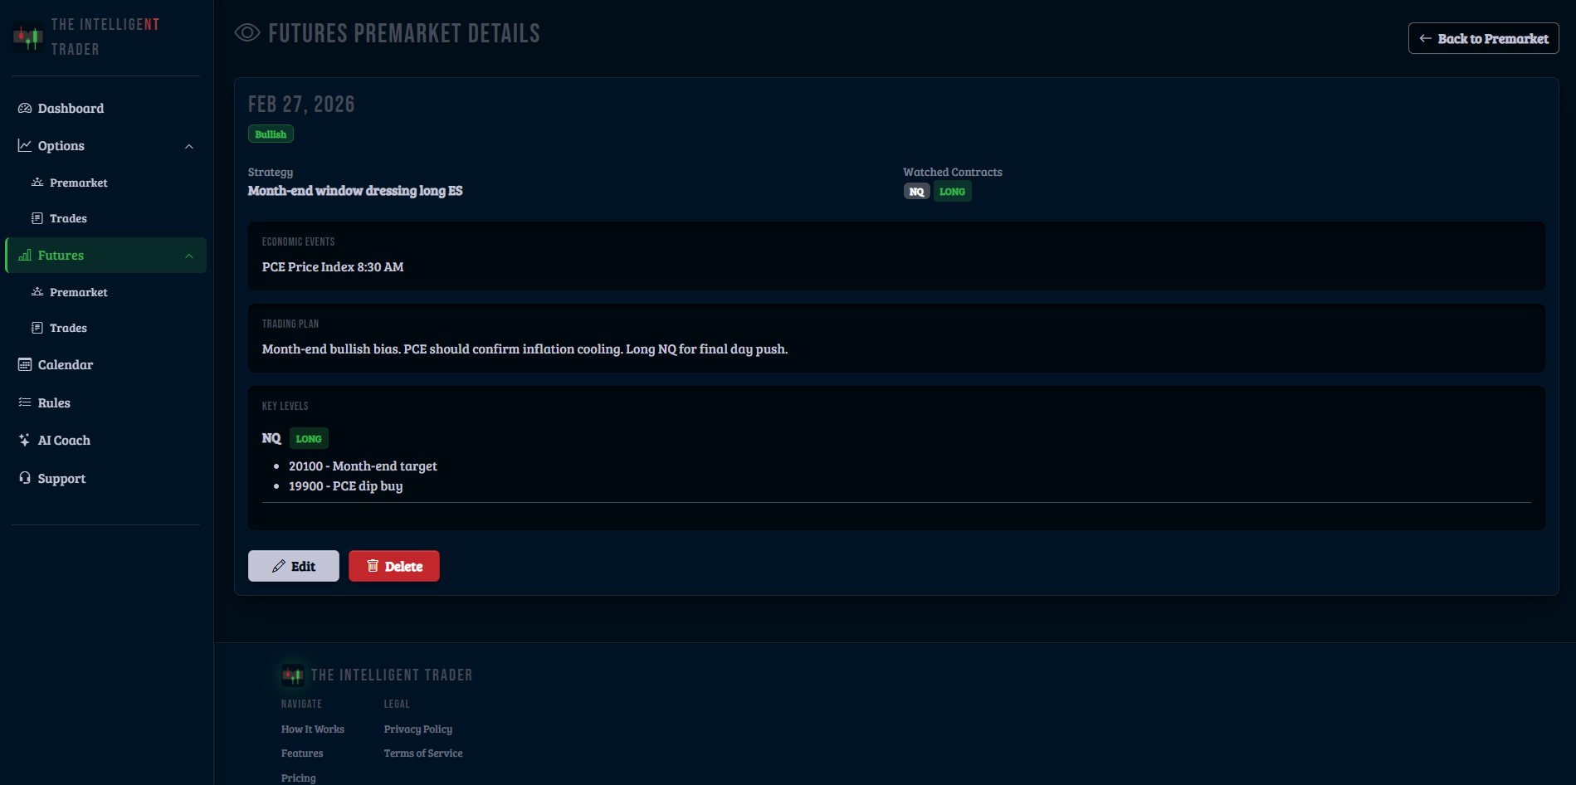Open the Privacy Policy link
The image size is (1576, 785).
point(417,729)
